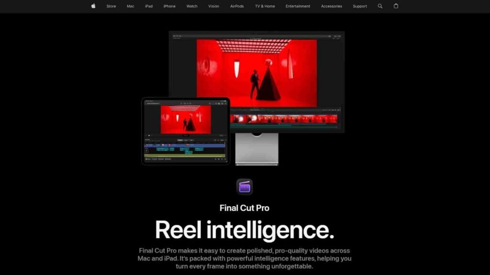Navigate to AirPods in the menu bar
Image resolution: width=490 pixels, height=275 pixels.
click(237, 6)
